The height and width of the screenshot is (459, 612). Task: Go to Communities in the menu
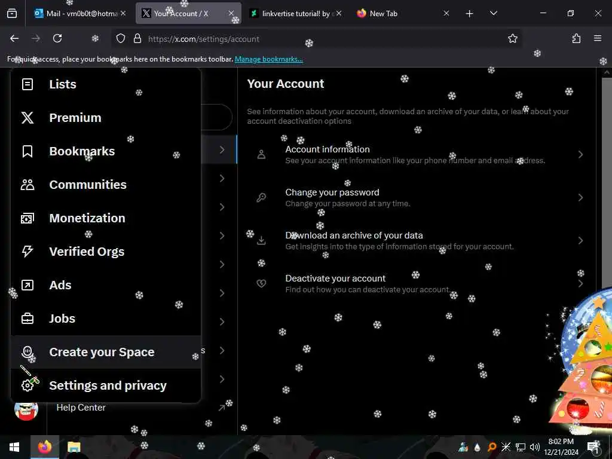click(x=105, y=185)
